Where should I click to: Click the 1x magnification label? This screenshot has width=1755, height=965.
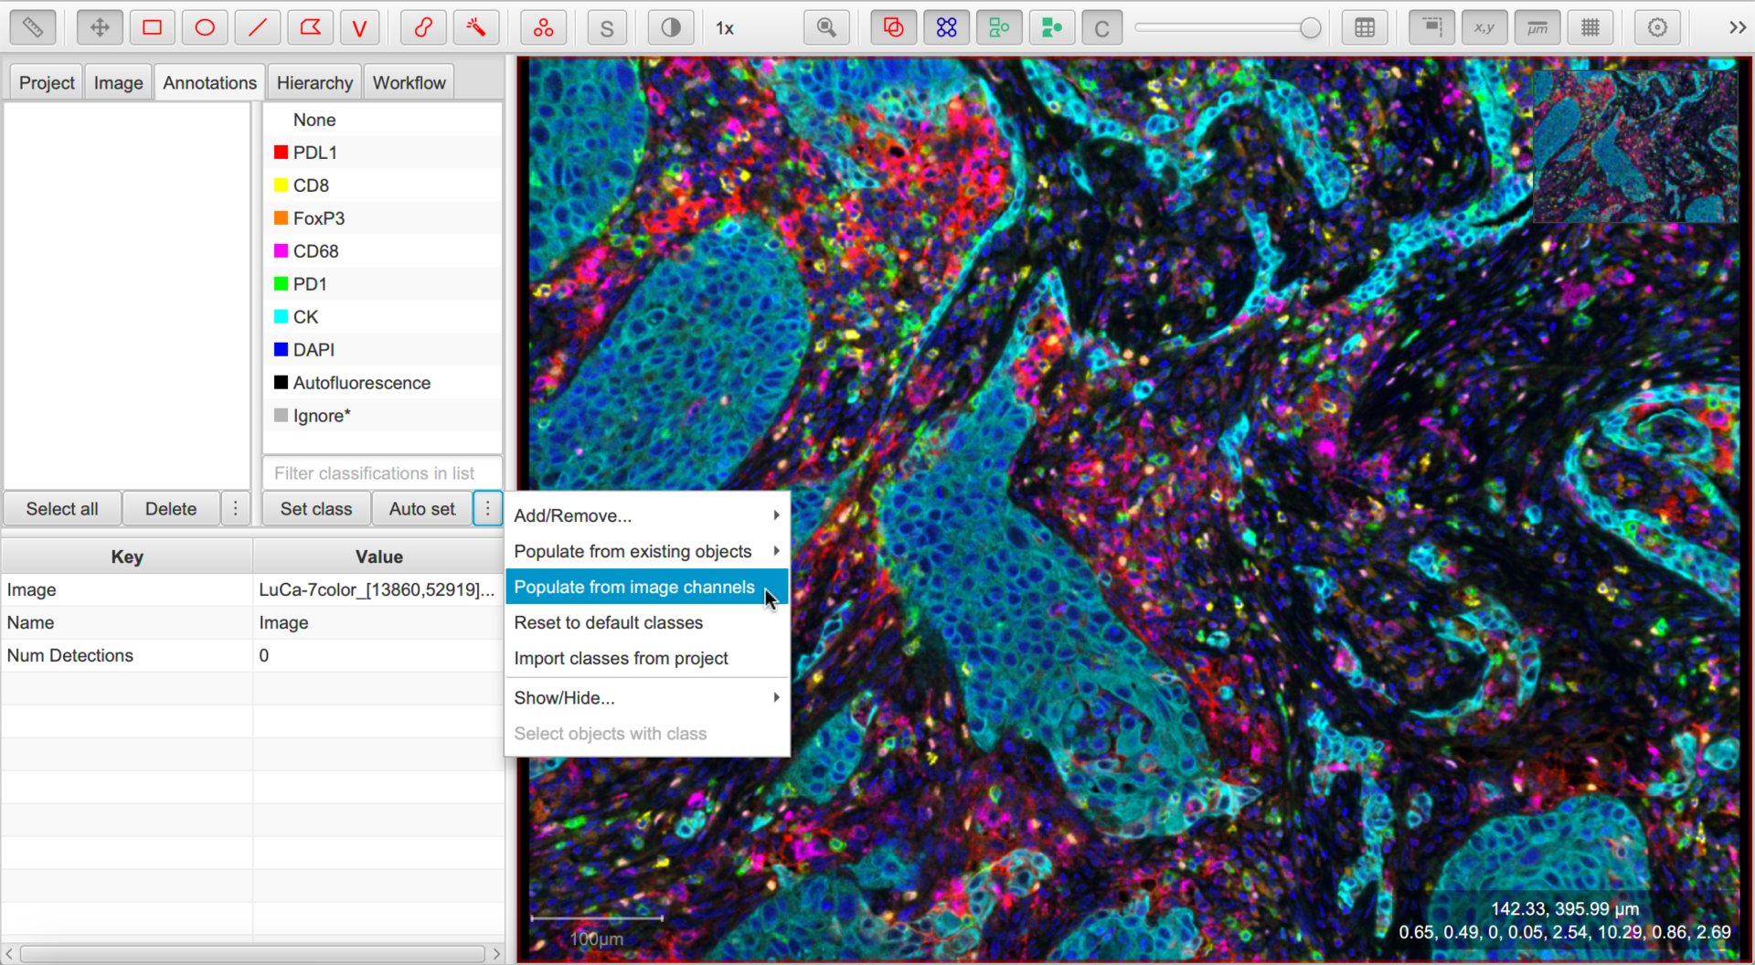click(725, 28)
